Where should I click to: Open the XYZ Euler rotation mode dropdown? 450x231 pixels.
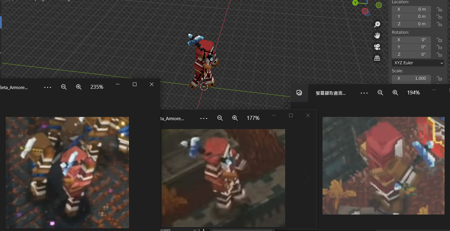[418, 63]
